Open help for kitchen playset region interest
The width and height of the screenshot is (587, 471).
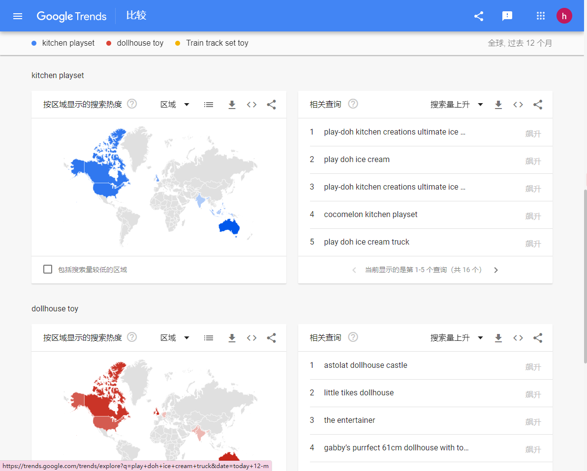pos(132,104)
